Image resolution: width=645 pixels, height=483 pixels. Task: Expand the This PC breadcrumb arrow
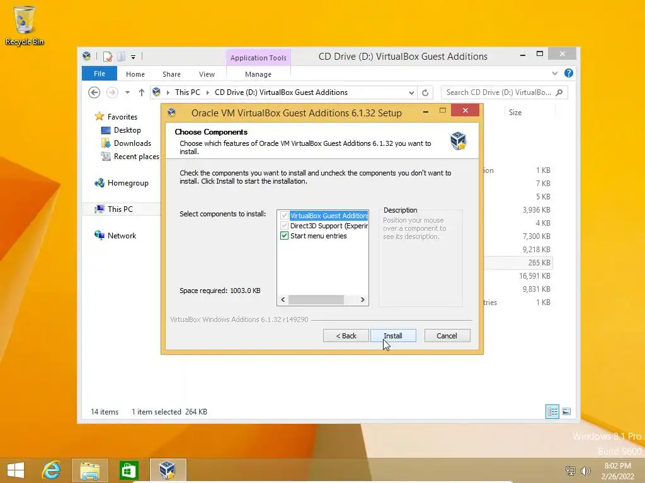[x=207, y=92]
